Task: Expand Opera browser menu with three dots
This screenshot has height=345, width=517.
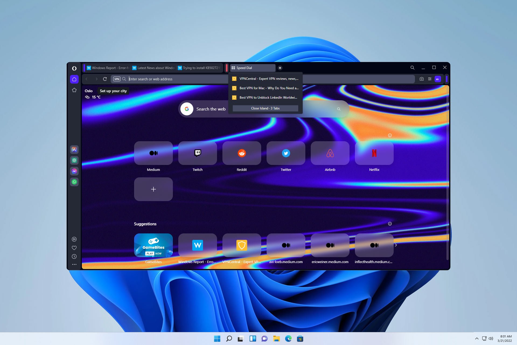Action: (x=74, y=264)
